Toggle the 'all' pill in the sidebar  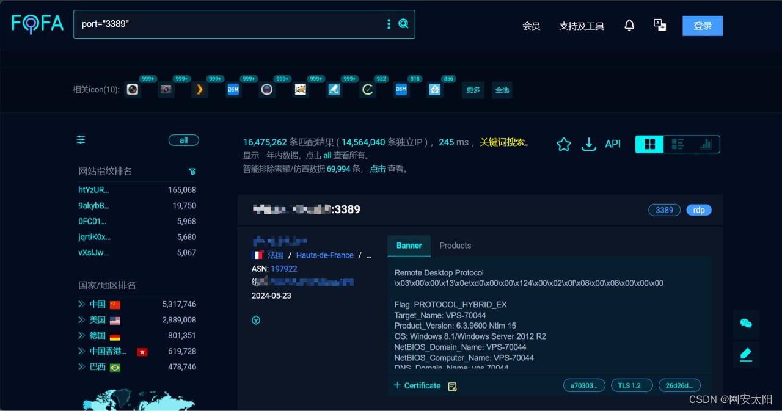184,140
